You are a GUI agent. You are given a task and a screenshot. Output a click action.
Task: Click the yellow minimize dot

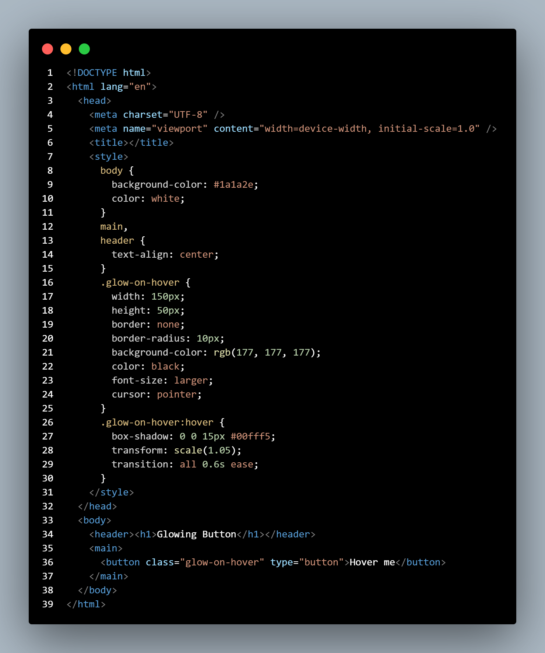(66, 49)
